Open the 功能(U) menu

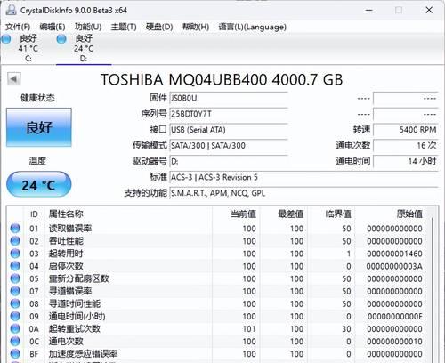coord(88,27)
